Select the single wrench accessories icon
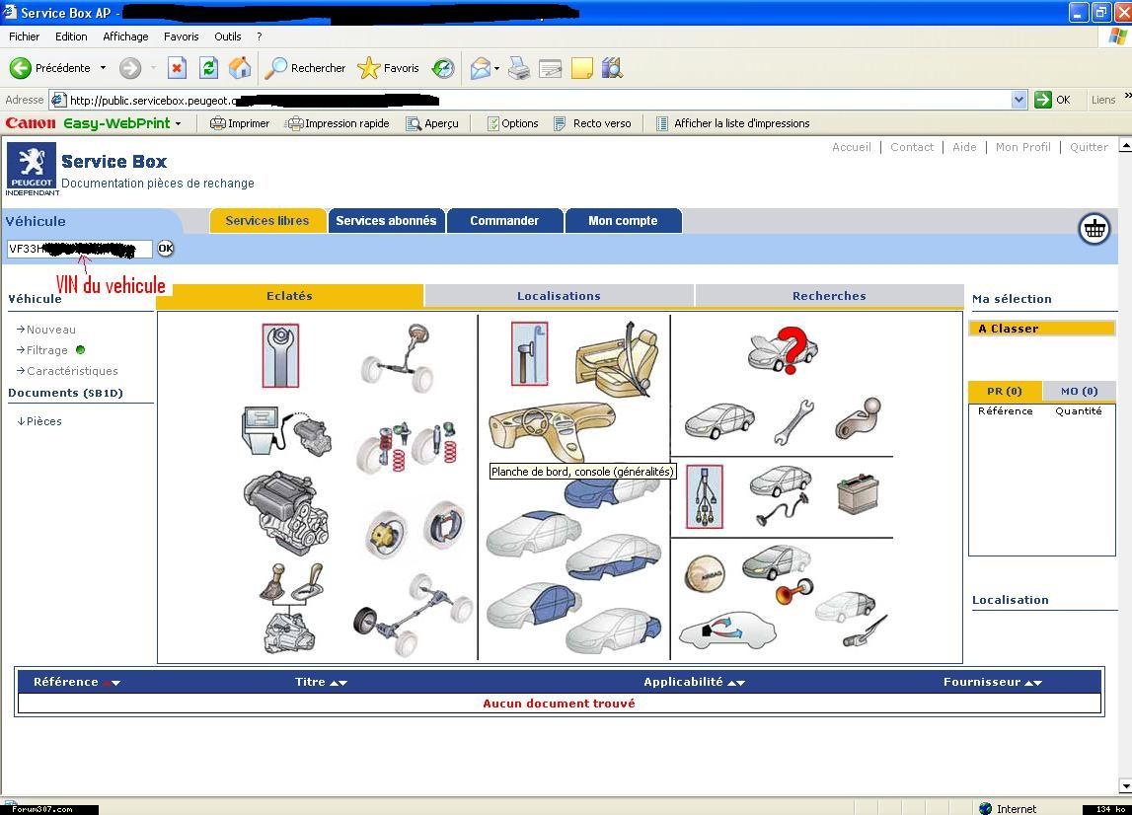1132x815 pixels. (x=793, y=421)
